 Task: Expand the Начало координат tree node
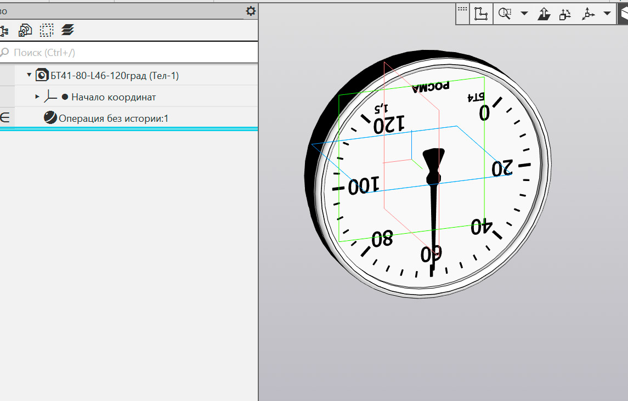[37, 97]
